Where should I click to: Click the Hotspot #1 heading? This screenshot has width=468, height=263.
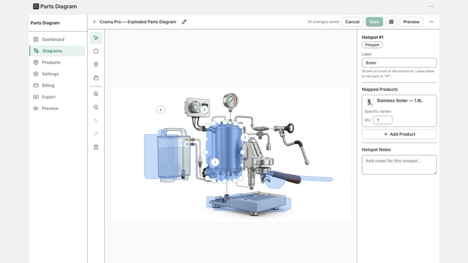tap(373, 37)
